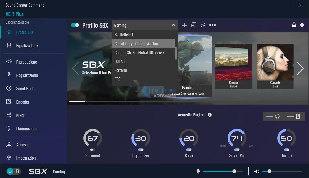Choose Fortnite from the profile list
This screenshot has height=178, width=309.
click(x=120, y=70)
